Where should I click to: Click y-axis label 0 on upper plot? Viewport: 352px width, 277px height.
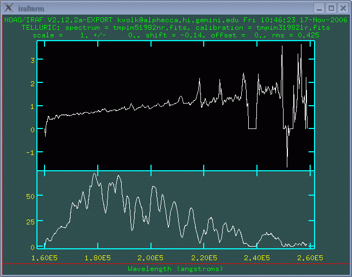click(x=33, y=130)
